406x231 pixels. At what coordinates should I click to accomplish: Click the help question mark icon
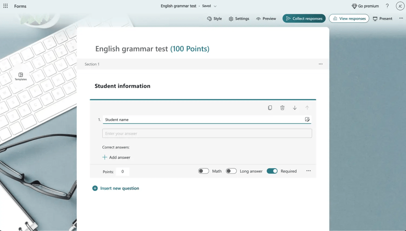pyautogui.click(x=387, y=6)
